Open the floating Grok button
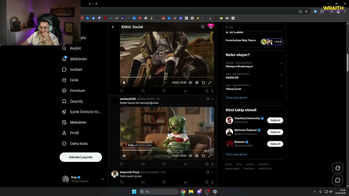Viewport: 349px width, 196px height. click(x=338, y=168)
